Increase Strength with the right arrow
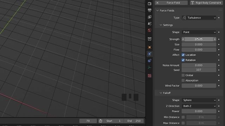Image resolution: width=225 pixels, height=126 pixels. (x=215, y=39)
